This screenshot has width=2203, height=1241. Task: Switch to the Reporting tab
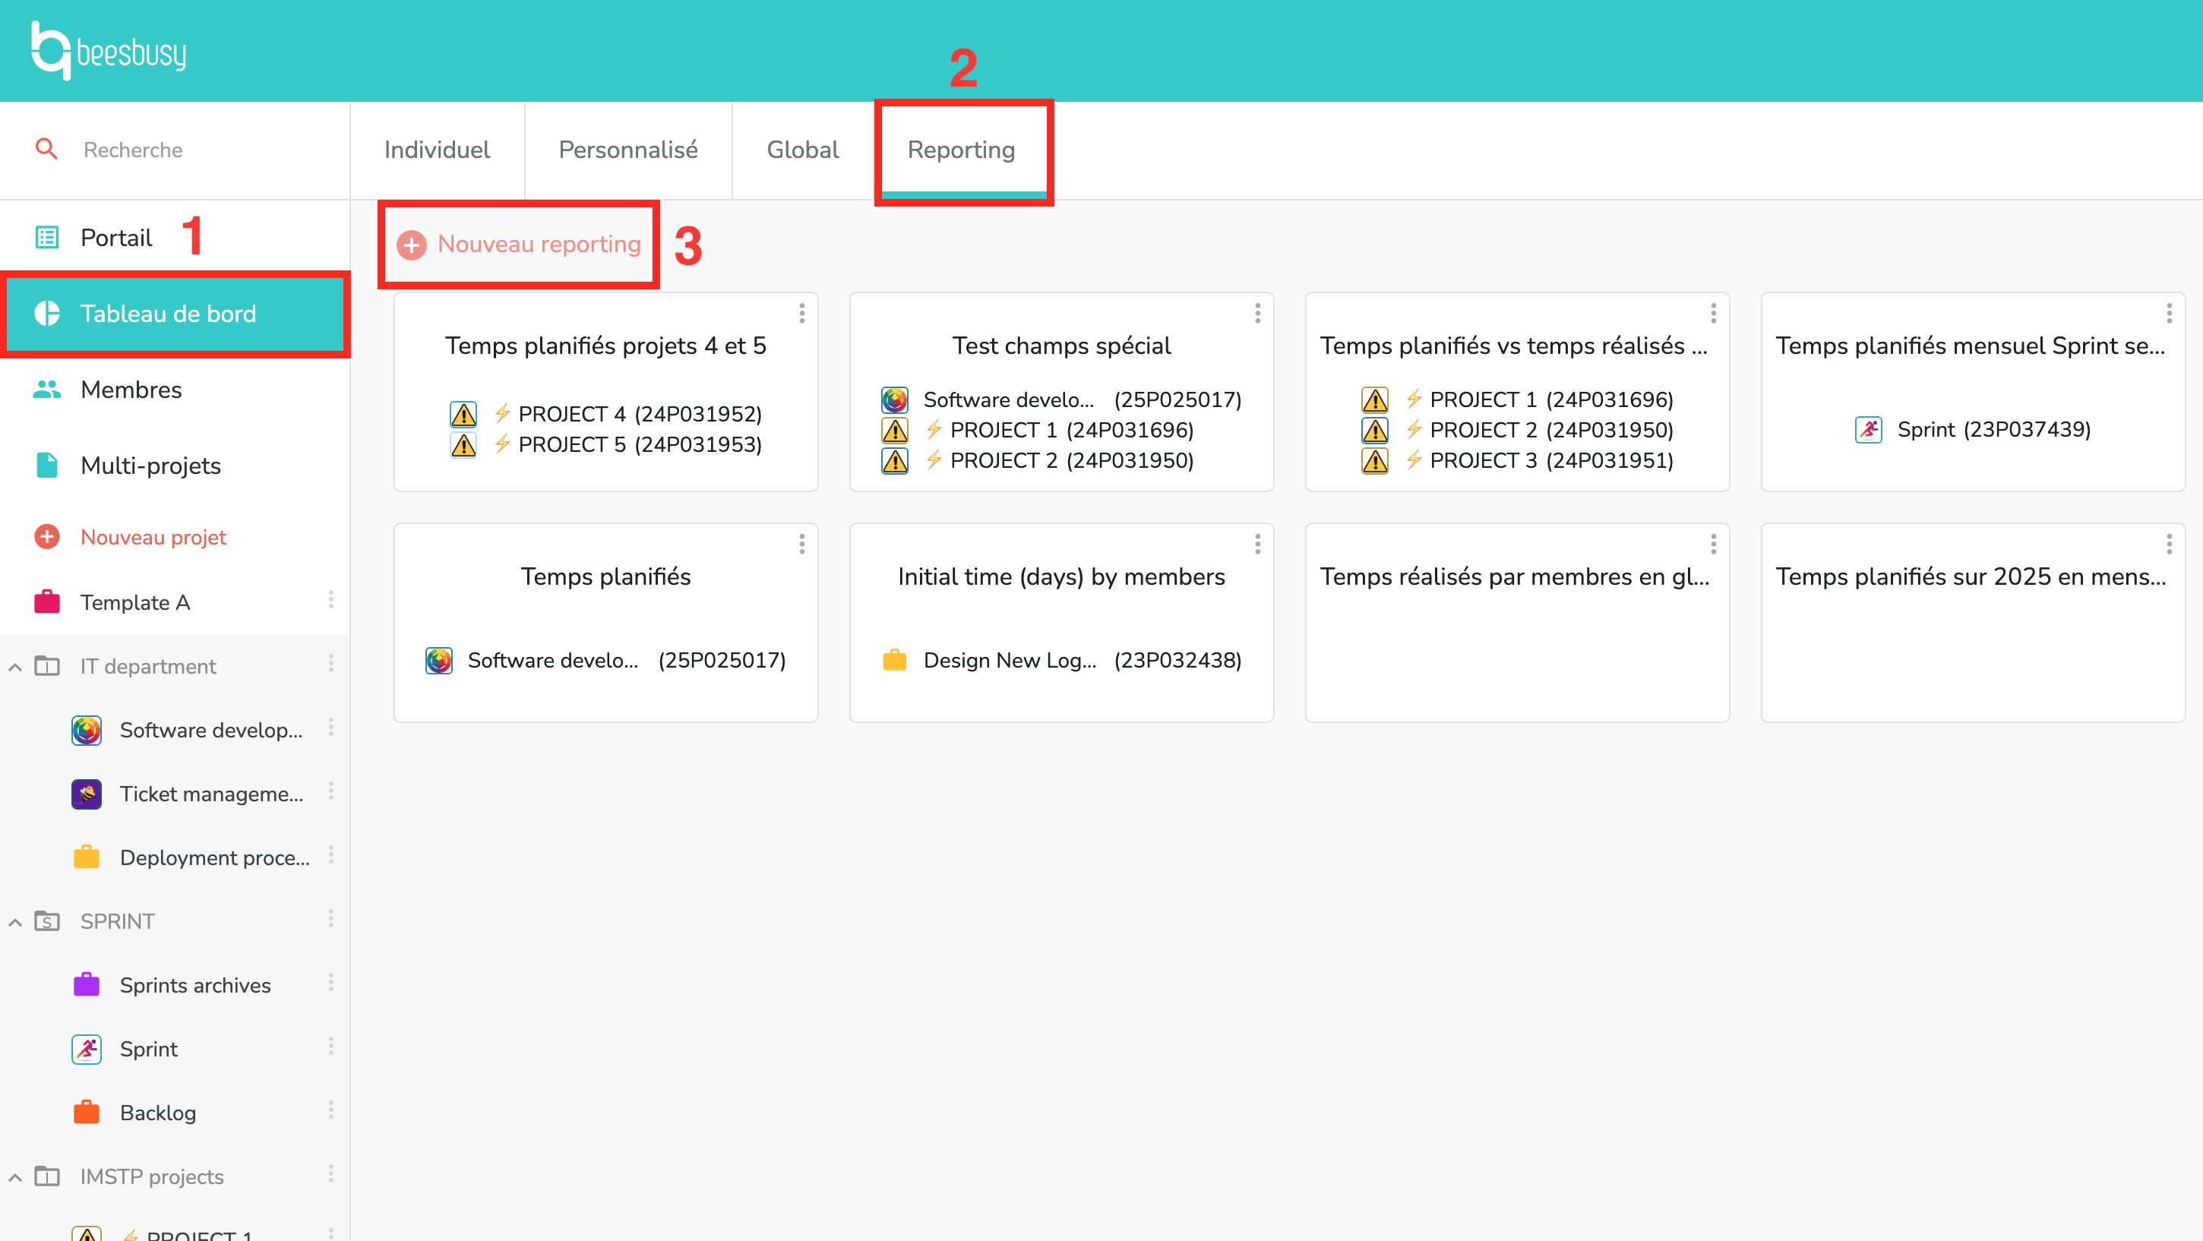pos(961,150)
